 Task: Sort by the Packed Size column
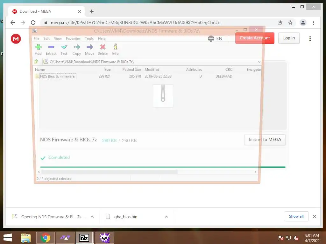click(131, 70)
